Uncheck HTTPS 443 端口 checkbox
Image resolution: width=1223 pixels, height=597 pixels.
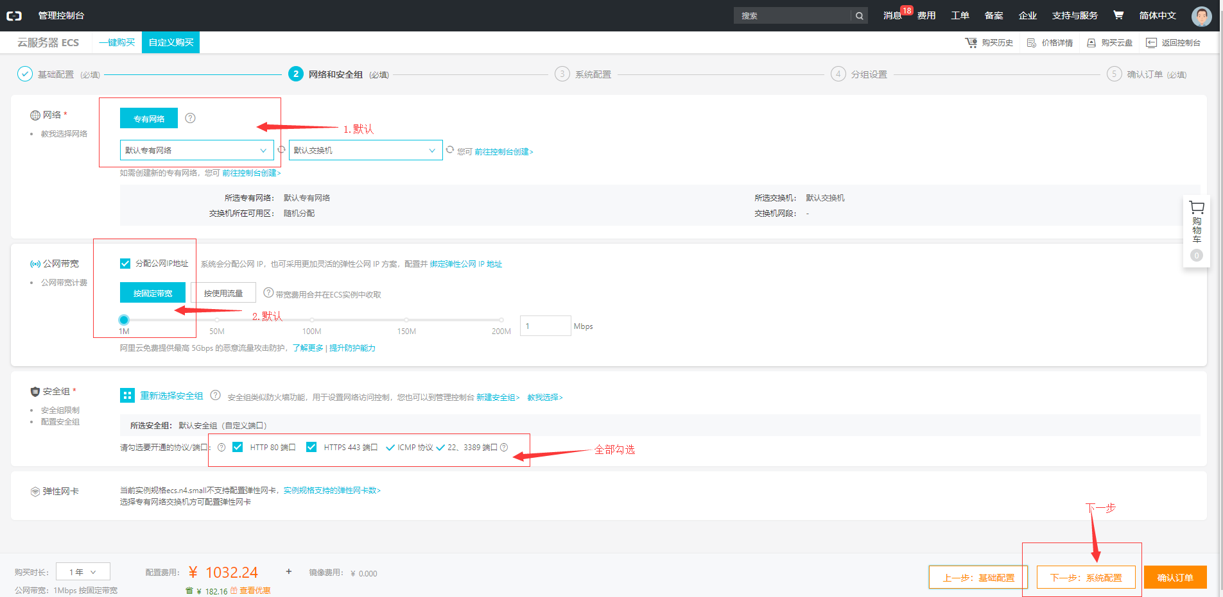tap(311, 447)
